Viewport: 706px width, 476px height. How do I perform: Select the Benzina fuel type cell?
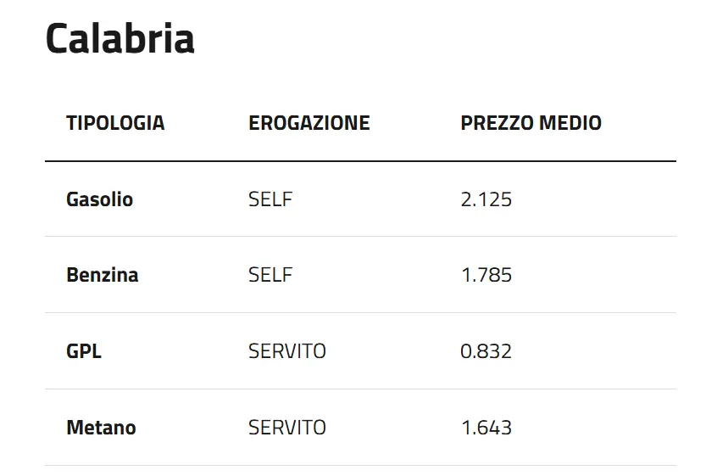102,276
